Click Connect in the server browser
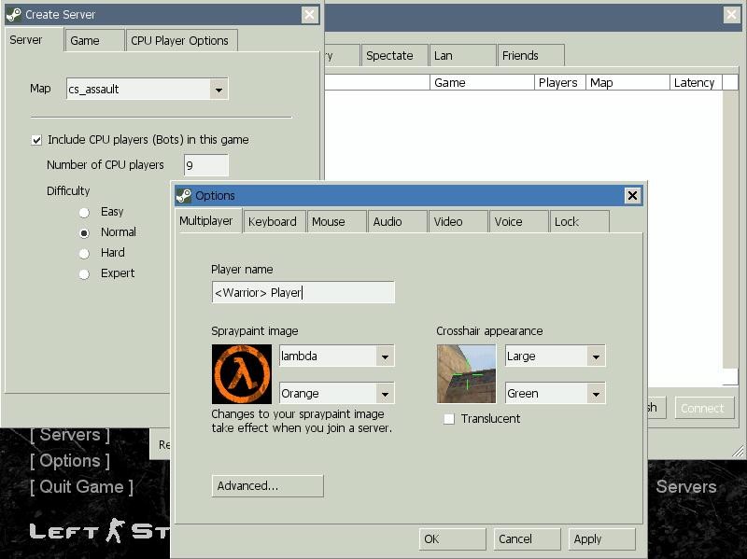The image size is (747, 559). [x=704, y=408]
